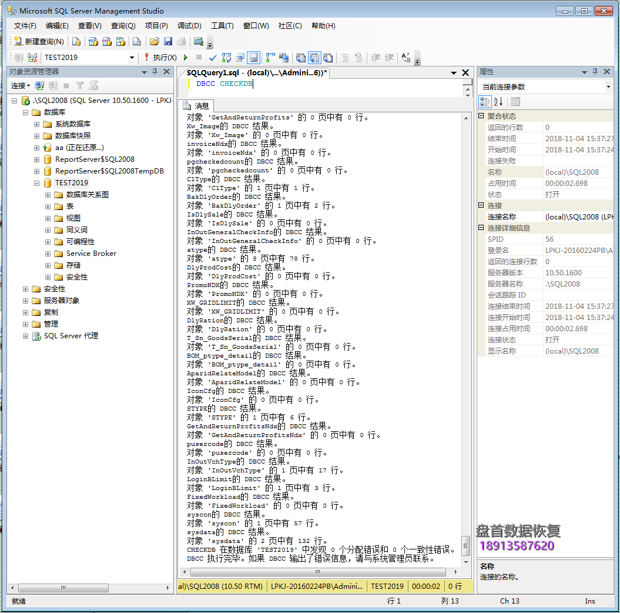Click the messages pane vertical scrollbar thumb

(466, 546)
